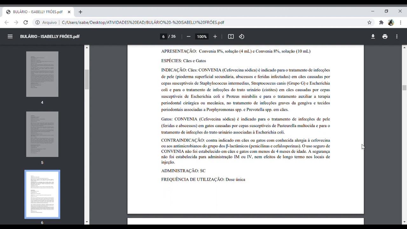
Task: Click the ESPÉCIES: Cães e Gatos line
Action: pyautogui.click(x=183, y=61)
